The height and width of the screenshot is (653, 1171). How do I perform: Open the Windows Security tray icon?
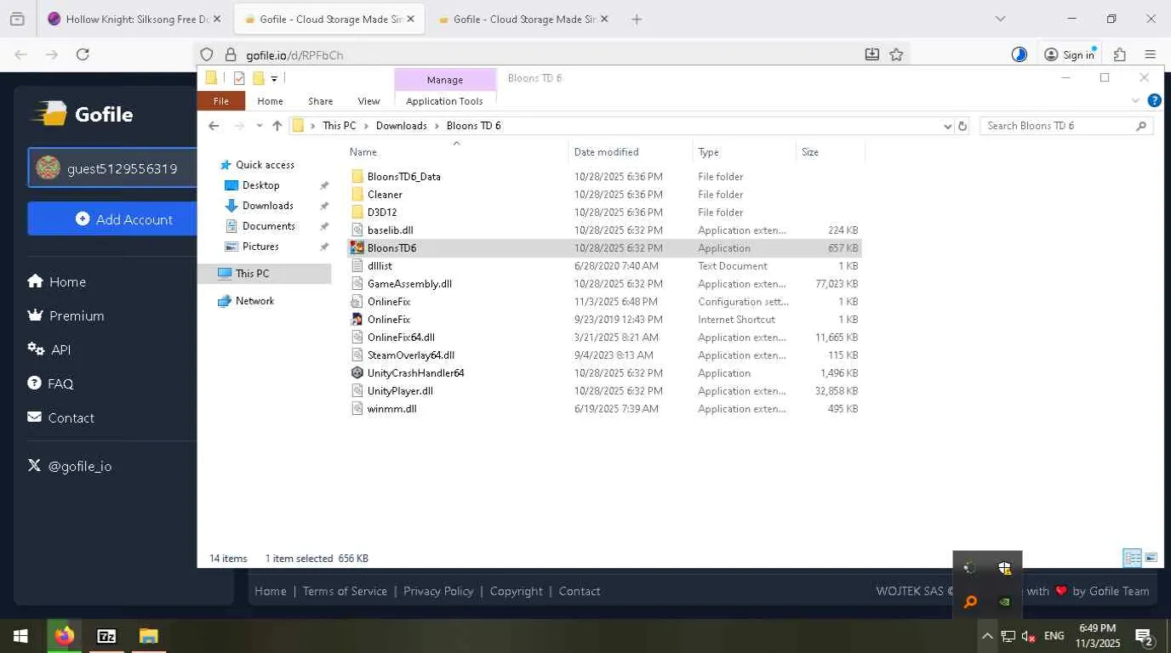point(1004,568)
